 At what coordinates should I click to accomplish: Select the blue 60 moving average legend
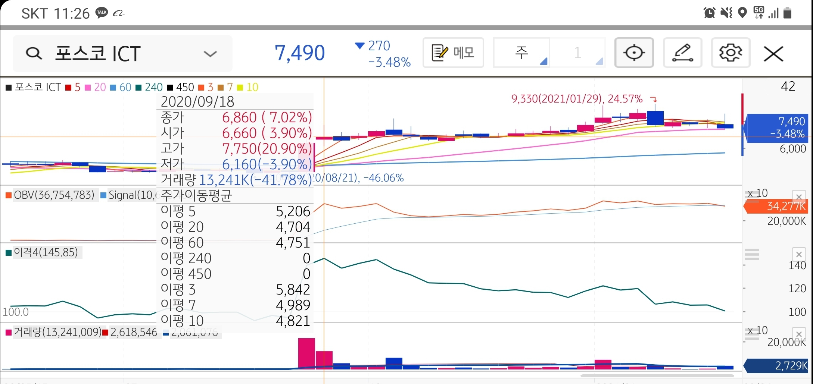(121, 87)
